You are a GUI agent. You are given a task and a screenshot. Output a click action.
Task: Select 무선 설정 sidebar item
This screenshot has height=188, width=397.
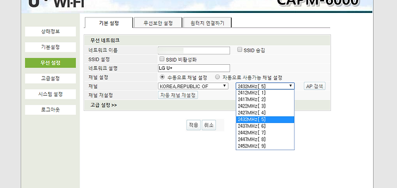click(51, 63)
